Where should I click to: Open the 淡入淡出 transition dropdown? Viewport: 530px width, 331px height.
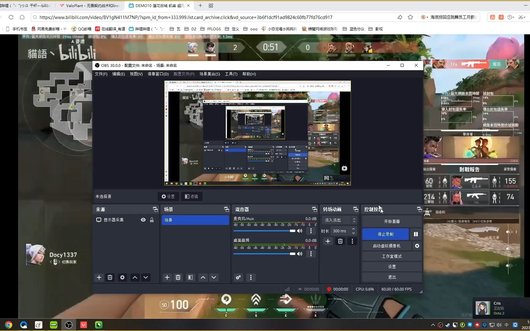tap(339, 220)
